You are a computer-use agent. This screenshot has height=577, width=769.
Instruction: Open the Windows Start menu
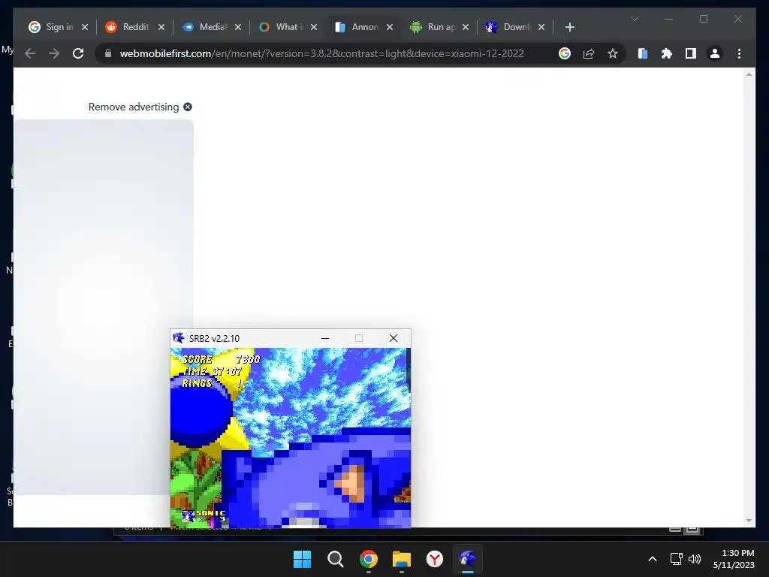coord(302,559)
